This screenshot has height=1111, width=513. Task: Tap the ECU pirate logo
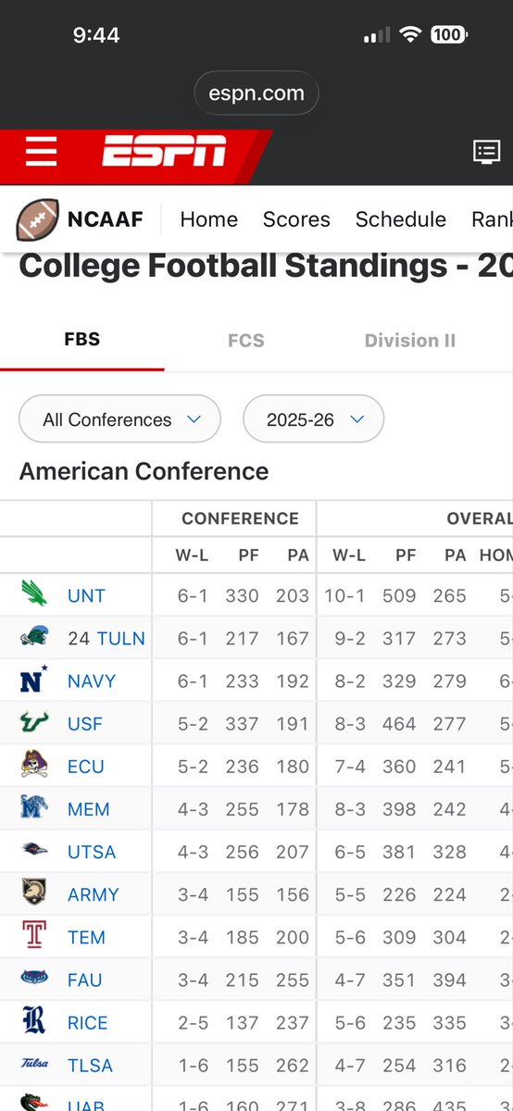[34, 765]
